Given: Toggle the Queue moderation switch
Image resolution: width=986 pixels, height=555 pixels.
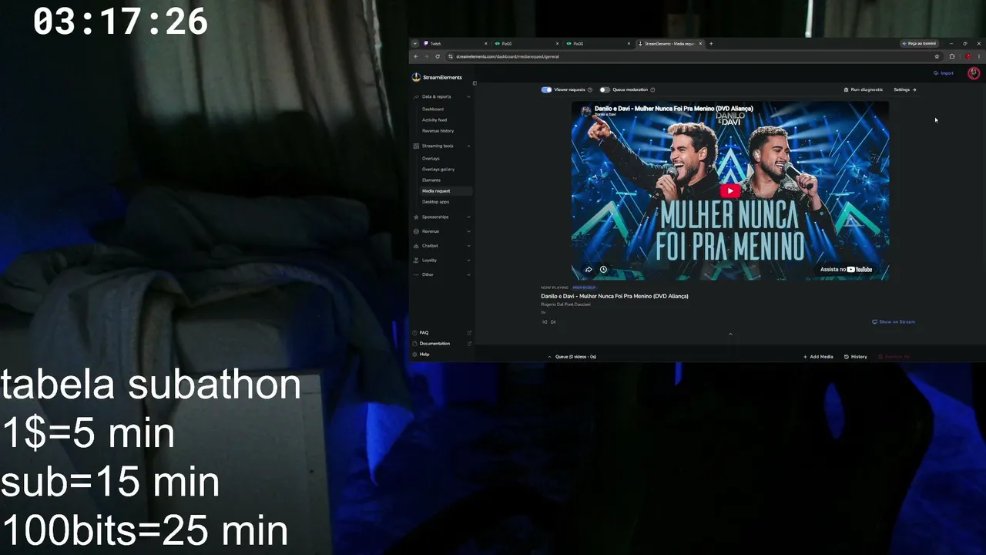Looking at the screenshot, I should click(605, 90).
